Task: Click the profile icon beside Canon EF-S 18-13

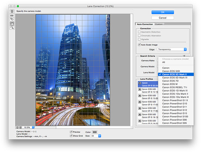Action: click(x=140, y=115)
